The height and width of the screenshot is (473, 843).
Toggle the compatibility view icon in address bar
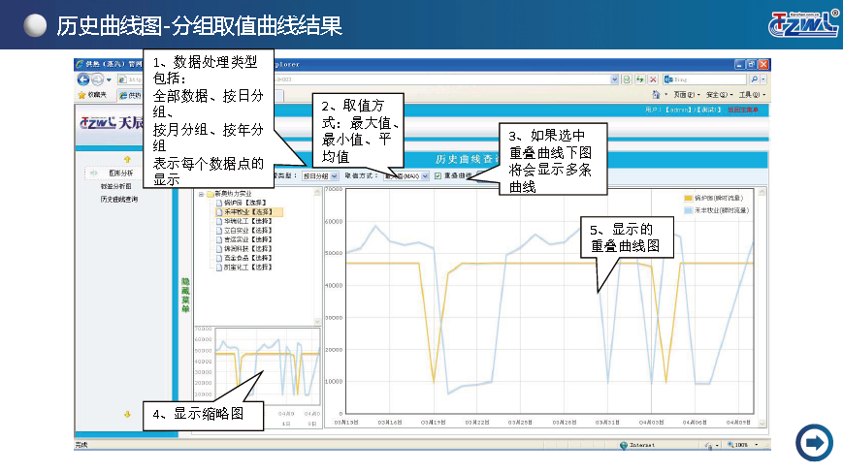(x=627, y=79)
